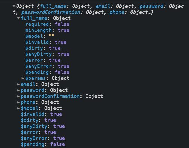Expand the email object arrow
This screenshot has height=148, width=189.
pos(18,84)
